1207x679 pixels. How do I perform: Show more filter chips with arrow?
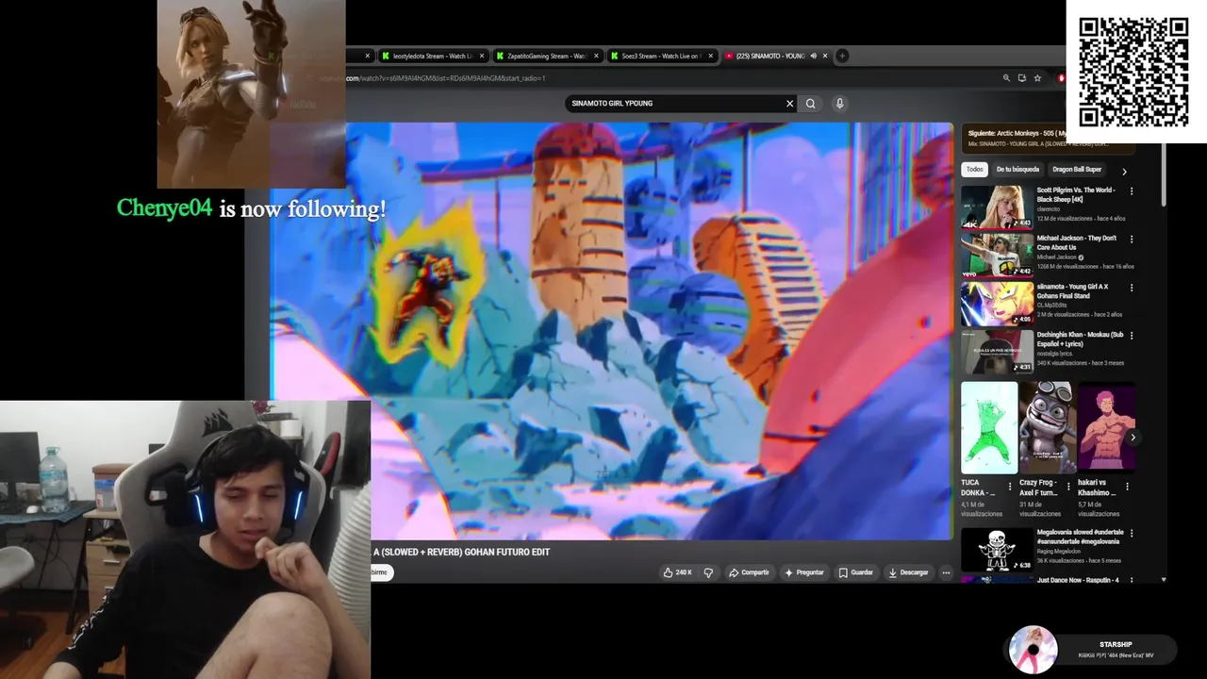[1124, 172]
